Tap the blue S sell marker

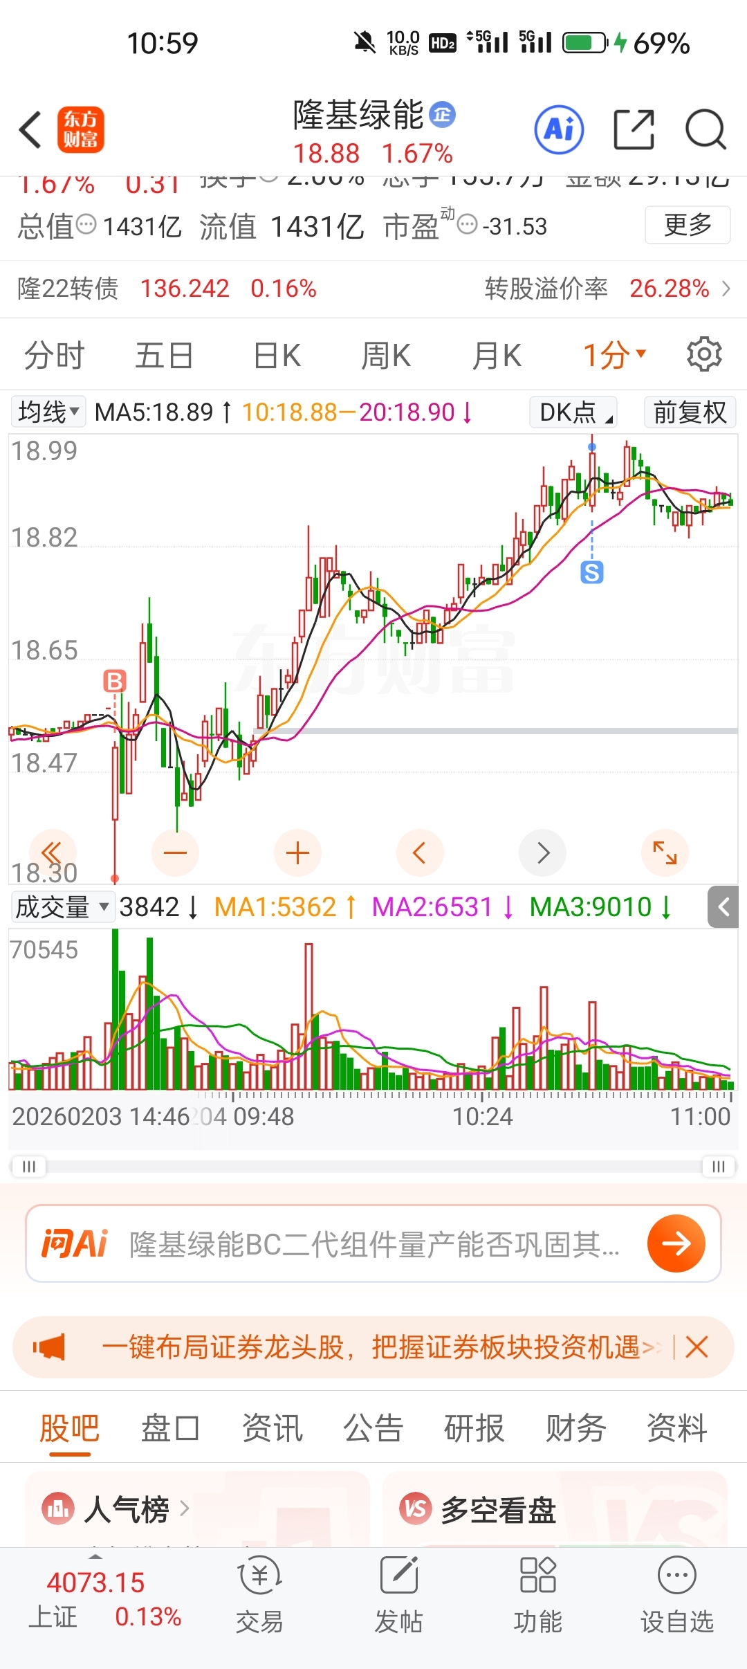591,572
